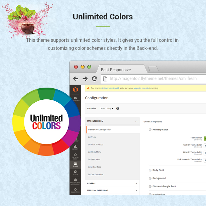Click the Magento cron job link

pyautogui.click(x=142, y=88)
